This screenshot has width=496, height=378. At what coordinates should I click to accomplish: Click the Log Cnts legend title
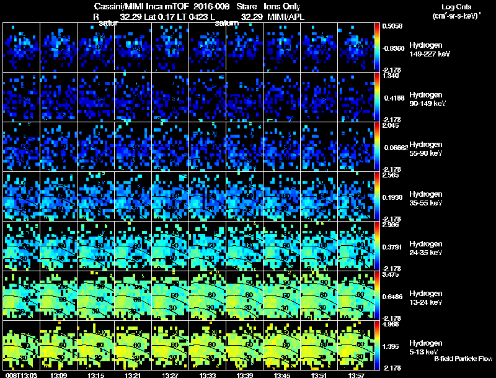(x=456, y=7)
